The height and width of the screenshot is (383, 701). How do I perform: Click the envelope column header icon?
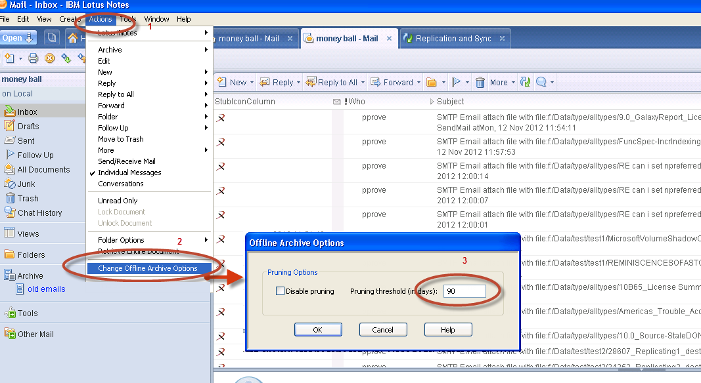click(336, 102)
